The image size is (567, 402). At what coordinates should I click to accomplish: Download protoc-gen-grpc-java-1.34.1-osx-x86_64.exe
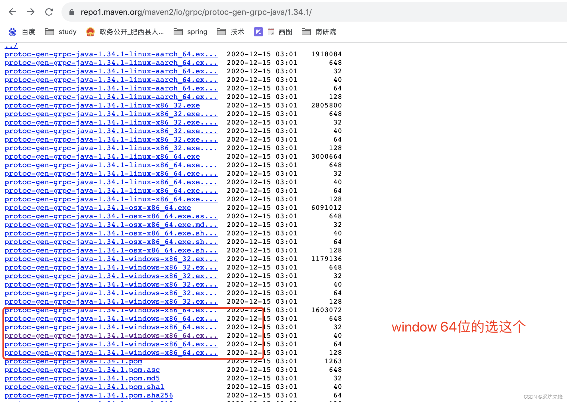[x=98, y=208]
